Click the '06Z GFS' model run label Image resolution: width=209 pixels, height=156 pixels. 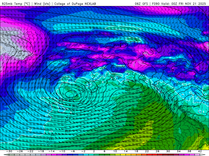(141, 4)
